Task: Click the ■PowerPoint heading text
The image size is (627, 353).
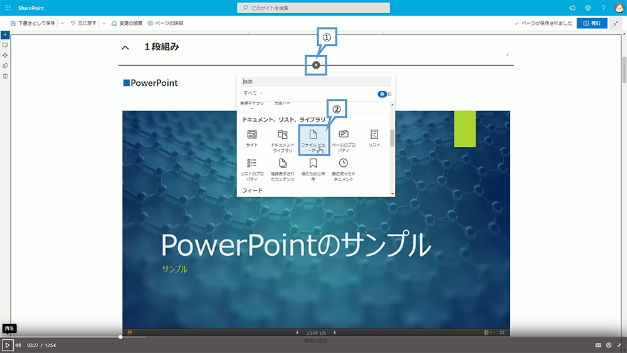Action: pos(150,83)
